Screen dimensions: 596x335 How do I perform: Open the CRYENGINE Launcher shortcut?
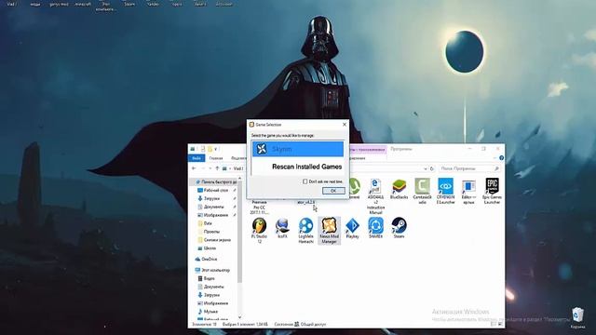[445, 191]
